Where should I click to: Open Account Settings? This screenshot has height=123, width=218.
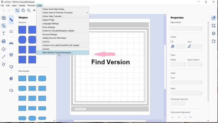tap(63, 34)
